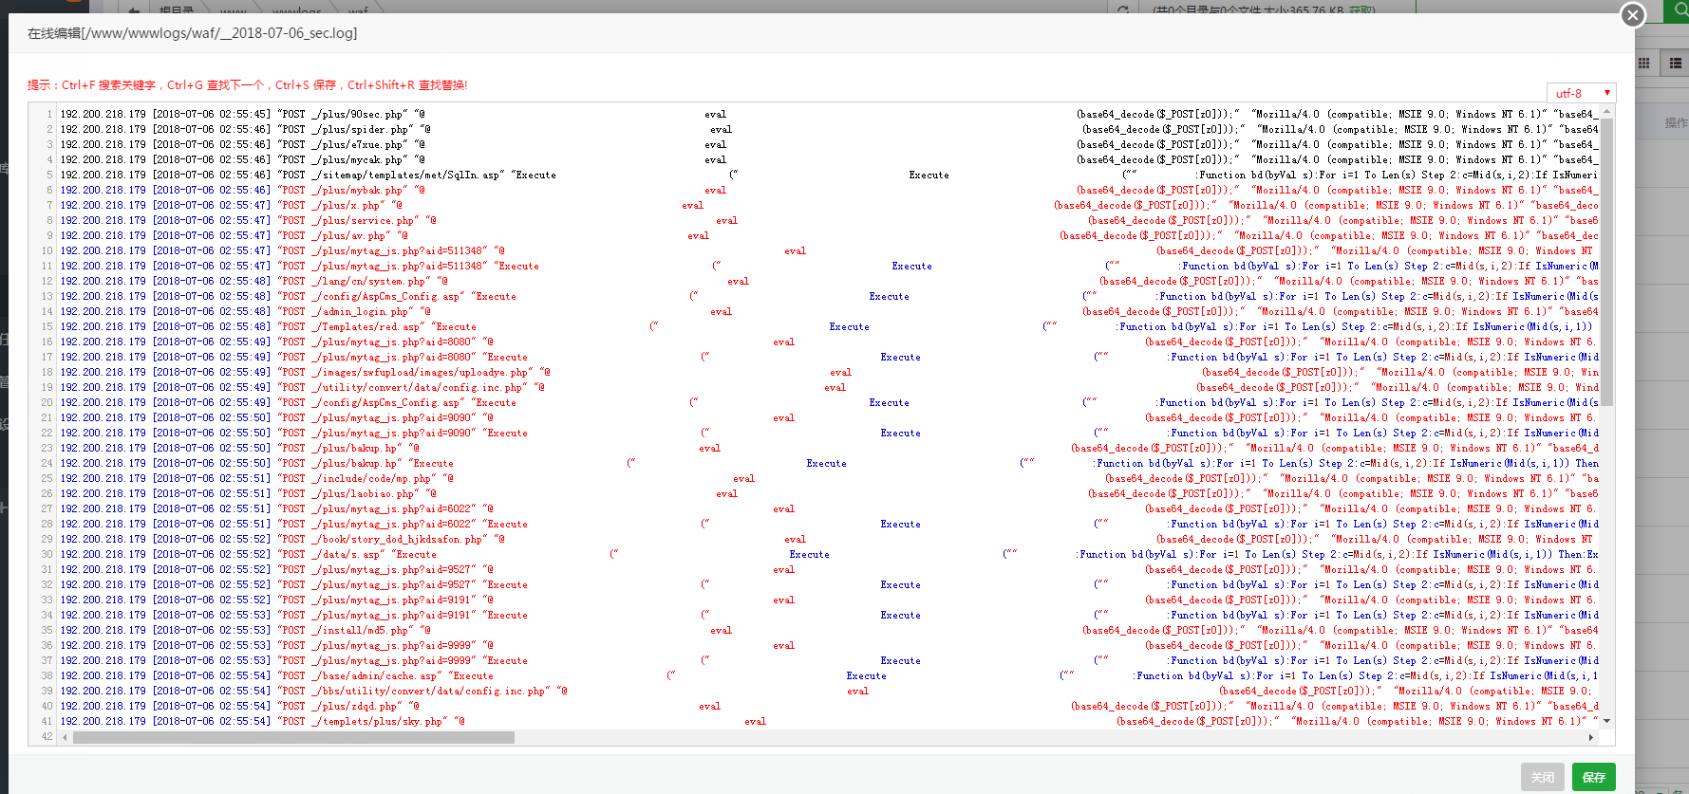The image size is (1689, 794).
Task: Click the /plus/mytag_js.php?aid=9999 entry on line 36
Action: coord(830,645)
